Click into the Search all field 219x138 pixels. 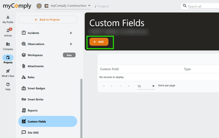203,7
